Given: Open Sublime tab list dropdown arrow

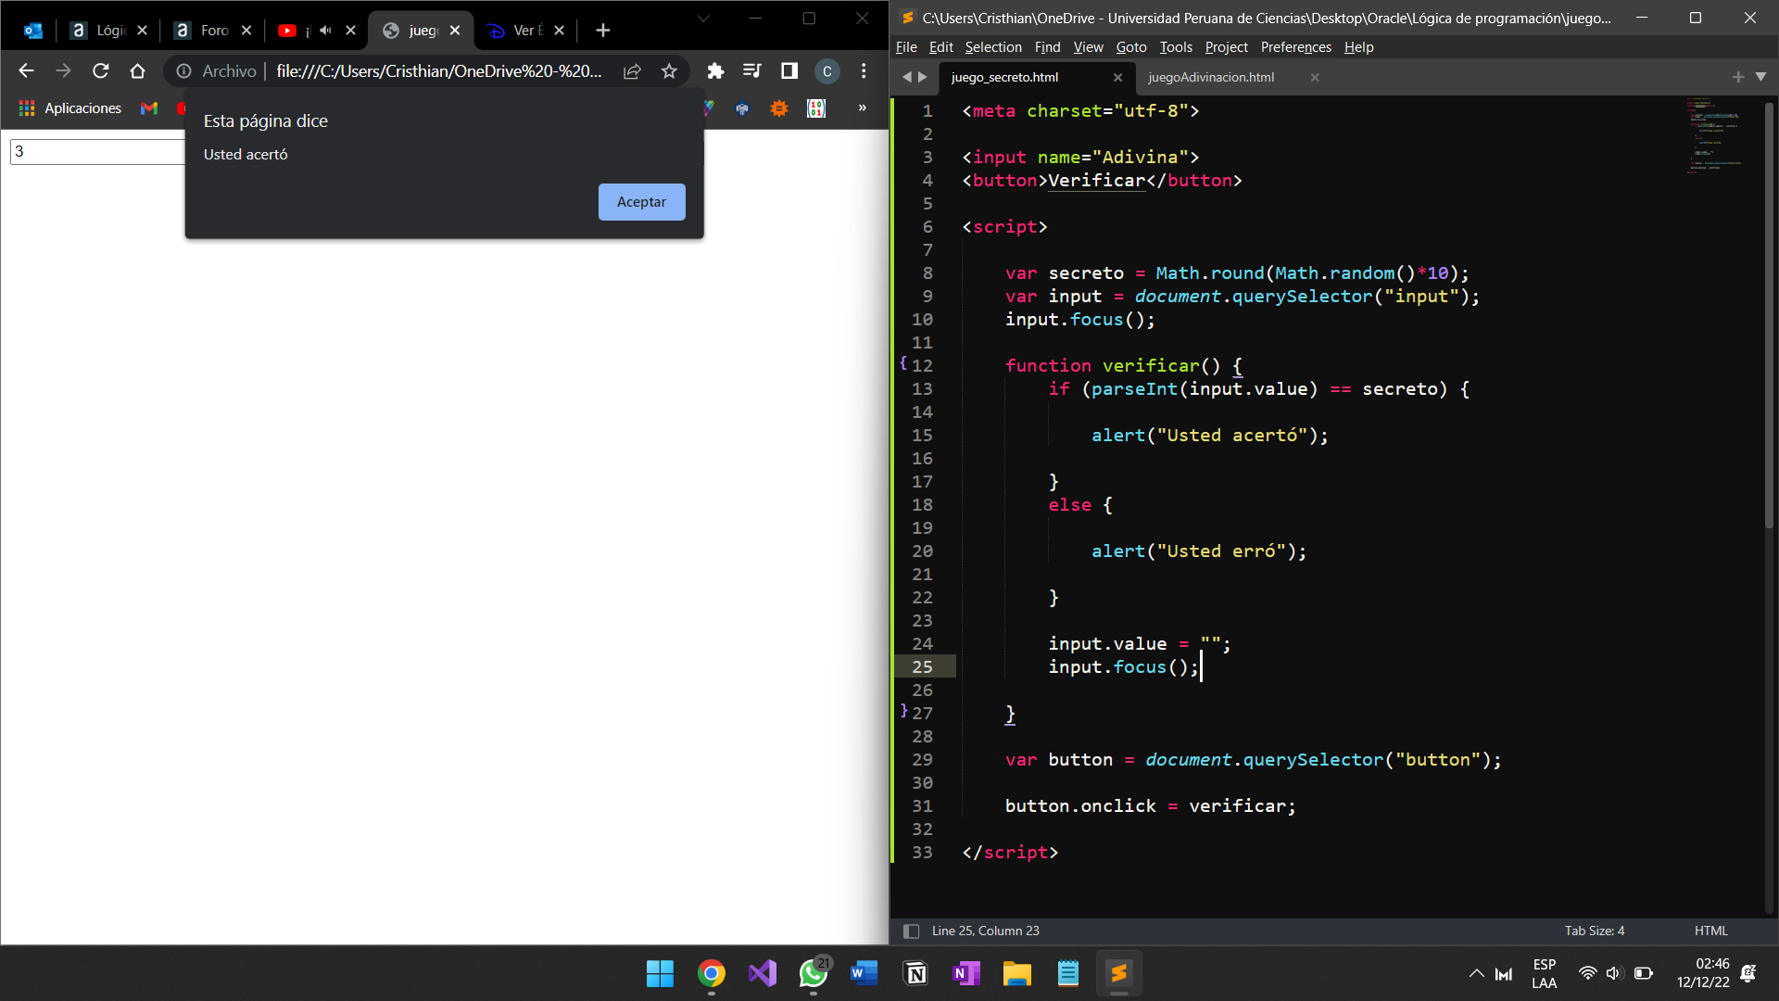Looking at the screenshot, I should pos(1760,78).
